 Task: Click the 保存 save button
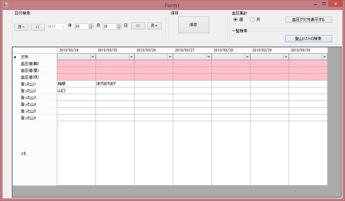[193, 25]
